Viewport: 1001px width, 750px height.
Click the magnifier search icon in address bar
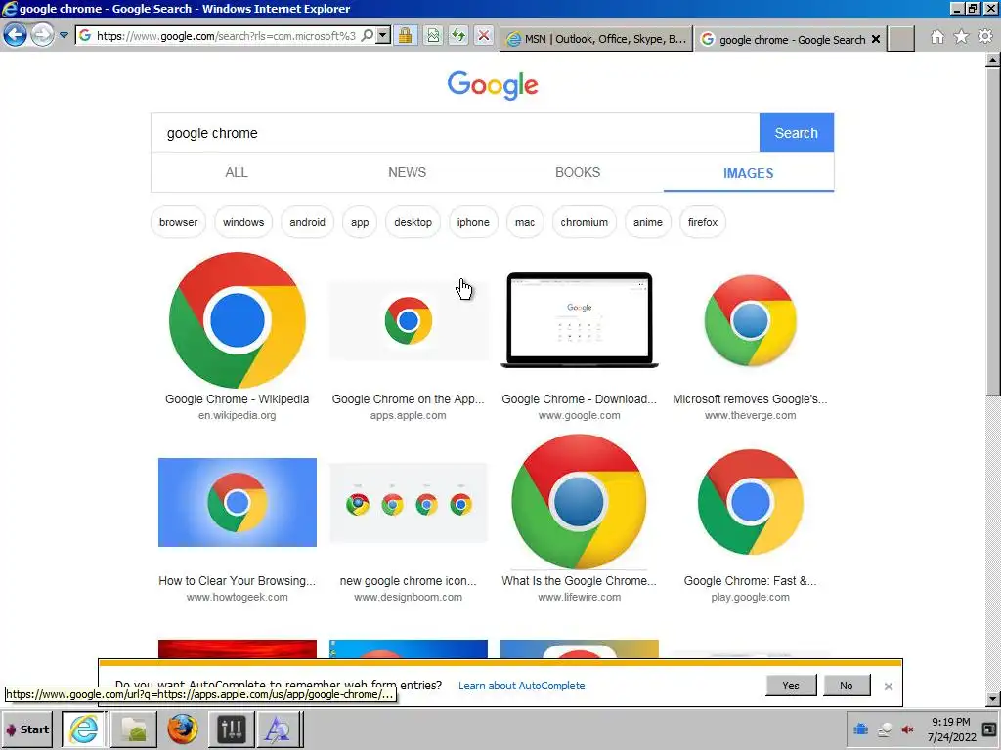tap(368, 36)
